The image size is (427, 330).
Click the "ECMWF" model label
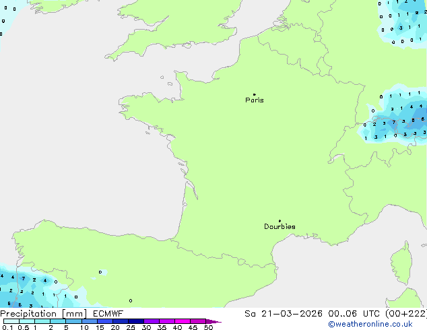click(108, 314)
